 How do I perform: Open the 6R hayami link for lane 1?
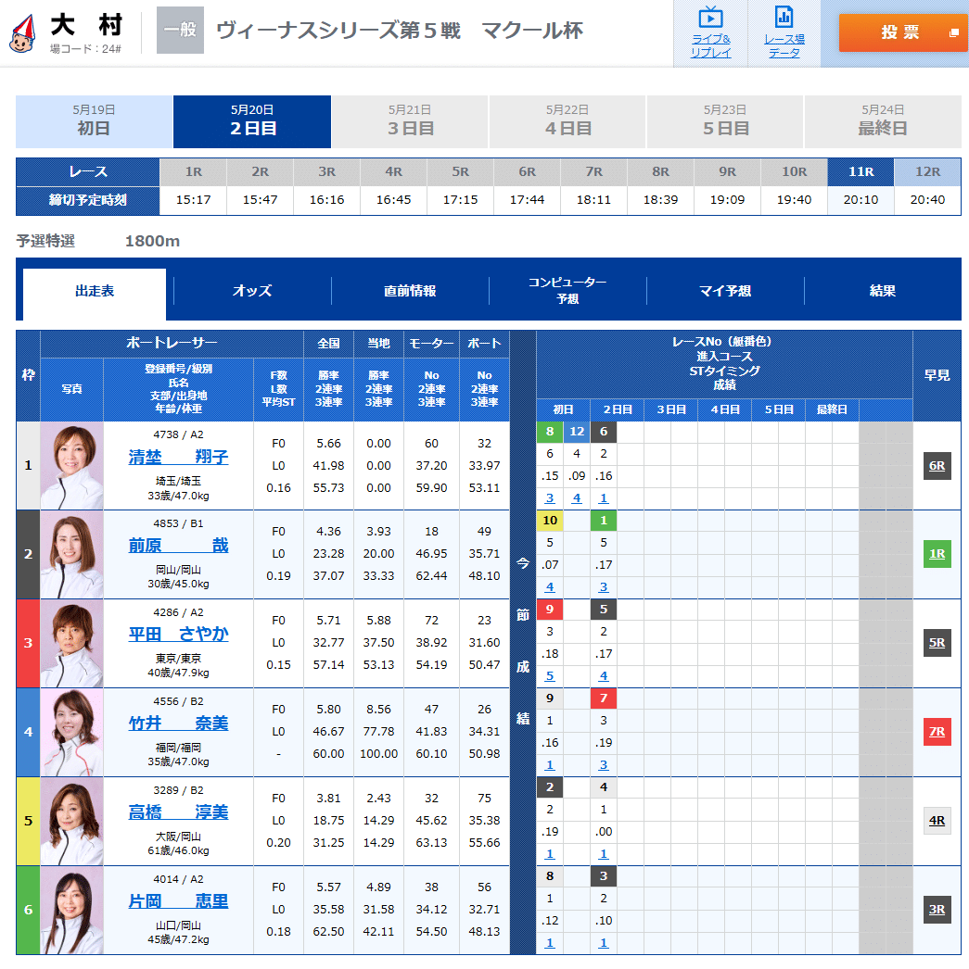click(x=938, y=466)
